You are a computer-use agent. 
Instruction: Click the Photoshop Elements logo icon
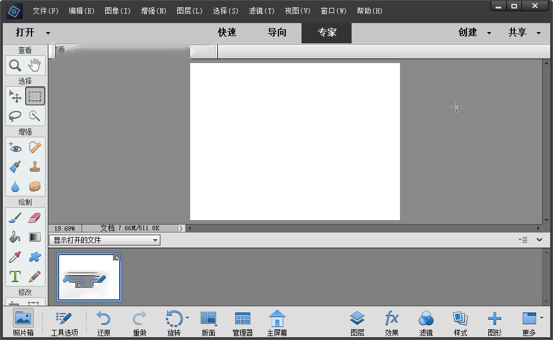(x=15, y=12)
